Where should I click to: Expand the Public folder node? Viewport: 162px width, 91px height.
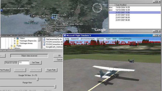12,46
